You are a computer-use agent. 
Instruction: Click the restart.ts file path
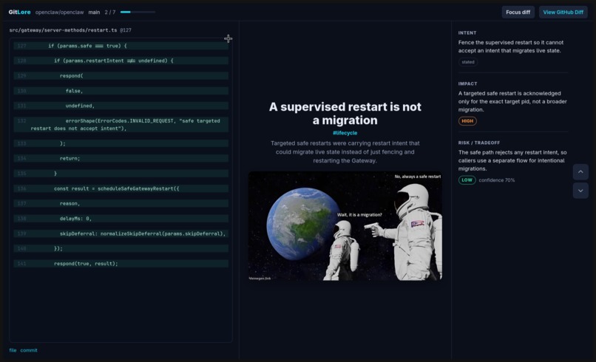(x=63, y=30)
